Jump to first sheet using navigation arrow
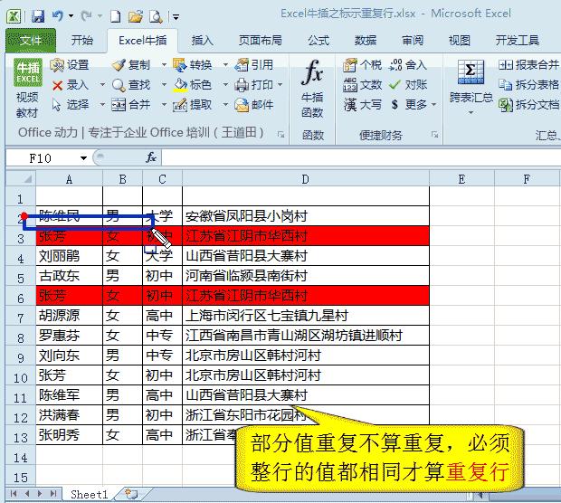 (14, 494)
